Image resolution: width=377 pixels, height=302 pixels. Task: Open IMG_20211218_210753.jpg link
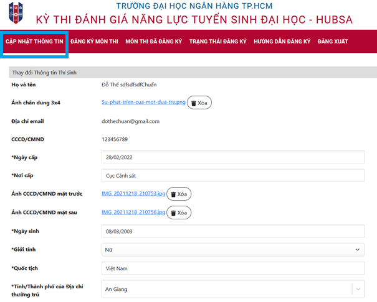133,194
